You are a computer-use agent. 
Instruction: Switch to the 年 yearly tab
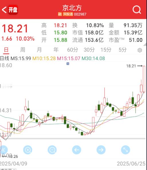pos(56,50)
